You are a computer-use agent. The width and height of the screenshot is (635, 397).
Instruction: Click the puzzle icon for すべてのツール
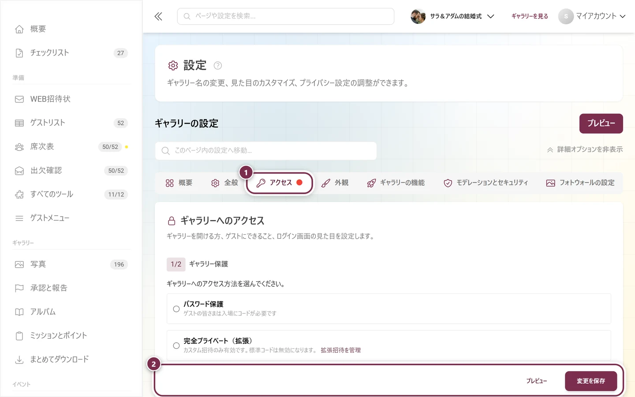19,195
